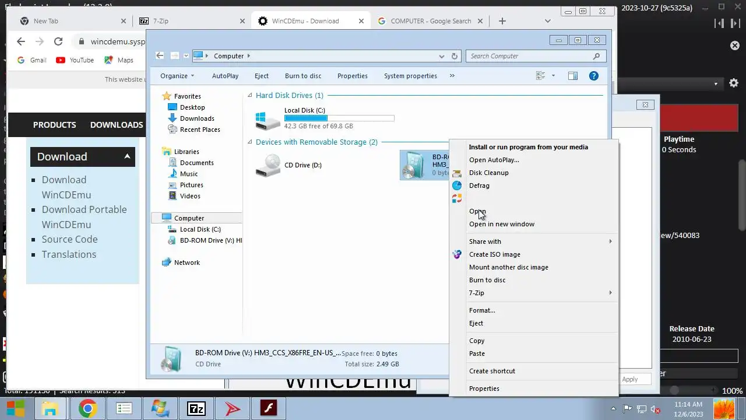Open the Translations link
This screenshot has height=420, width=746.
[x=69, y=254]
